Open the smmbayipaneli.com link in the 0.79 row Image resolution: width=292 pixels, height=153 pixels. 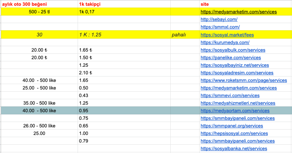237,141
